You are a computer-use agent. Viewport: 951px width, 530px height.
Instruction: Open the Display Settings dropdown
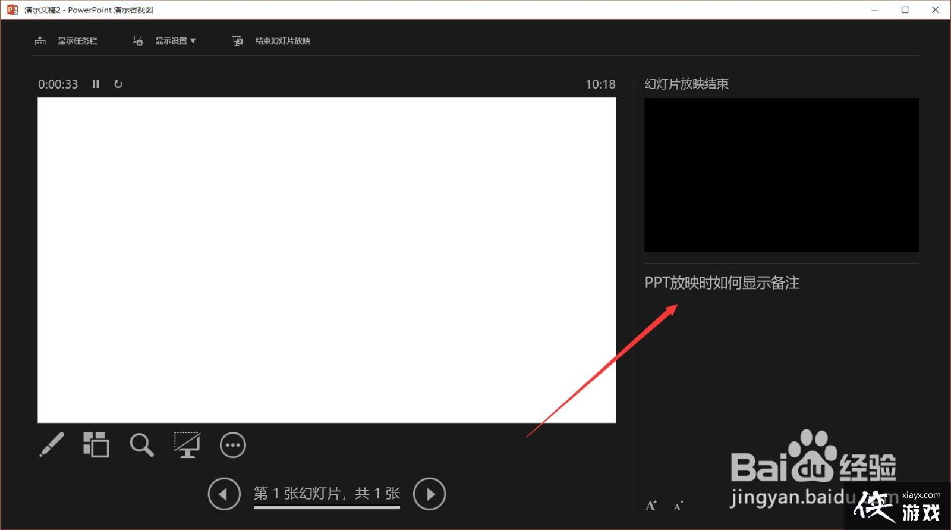[165, 41]
